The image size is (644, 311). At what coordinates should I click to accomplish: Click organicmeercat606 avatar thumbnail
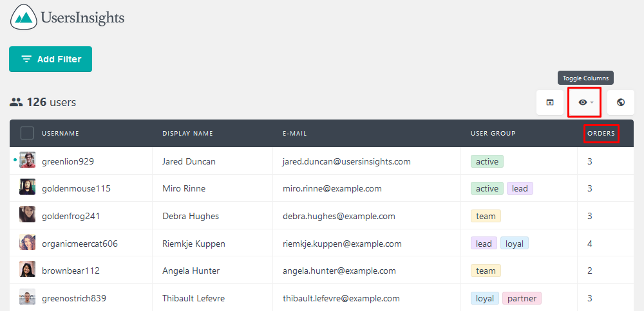pyautogui.click(x=27, y=242)
